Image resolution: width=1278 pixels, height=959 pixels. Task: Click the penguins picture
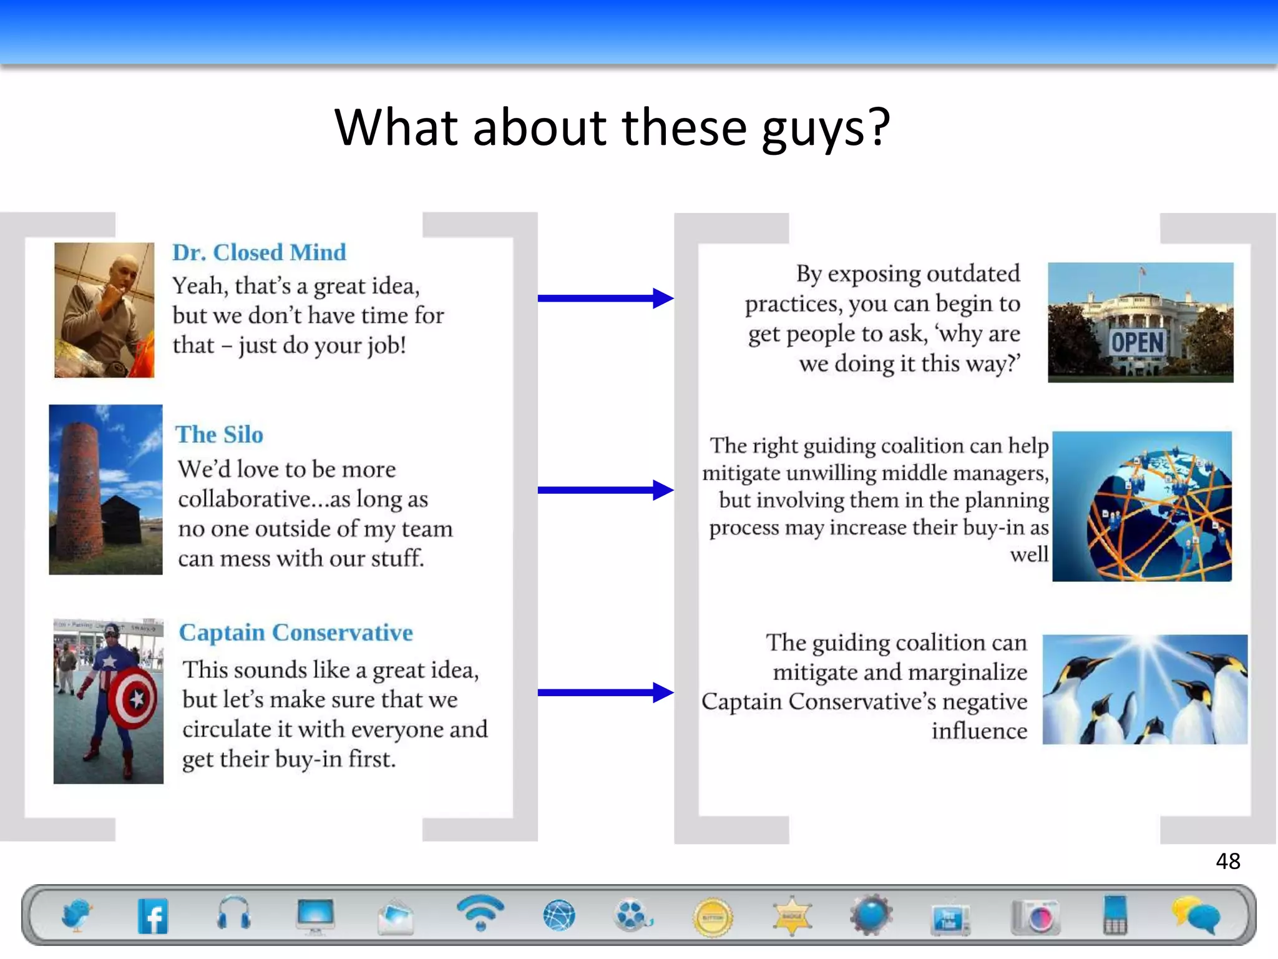(x=1144, y=689)
